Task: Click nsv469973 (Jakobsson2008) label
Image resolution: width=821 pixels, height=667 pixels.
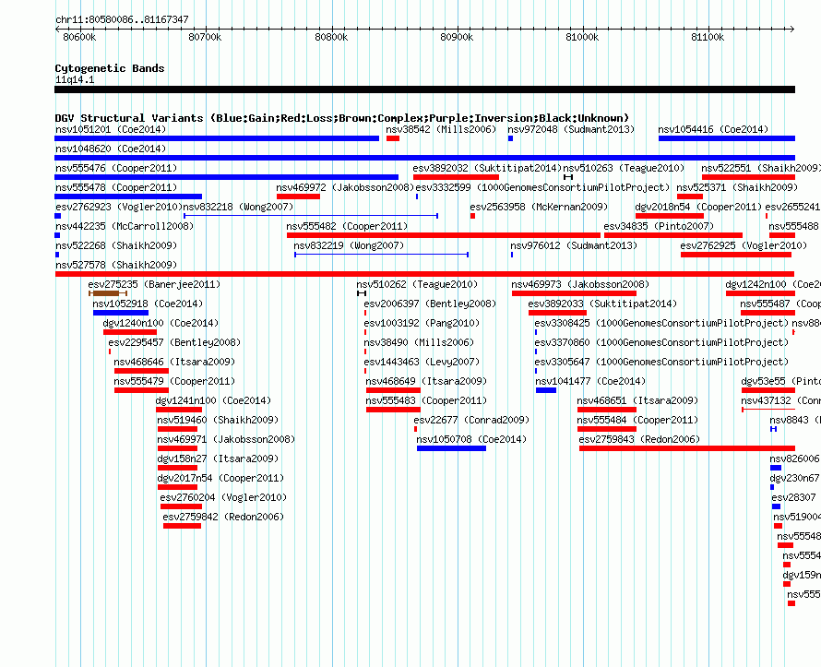Action: click(x=580, y=284)
